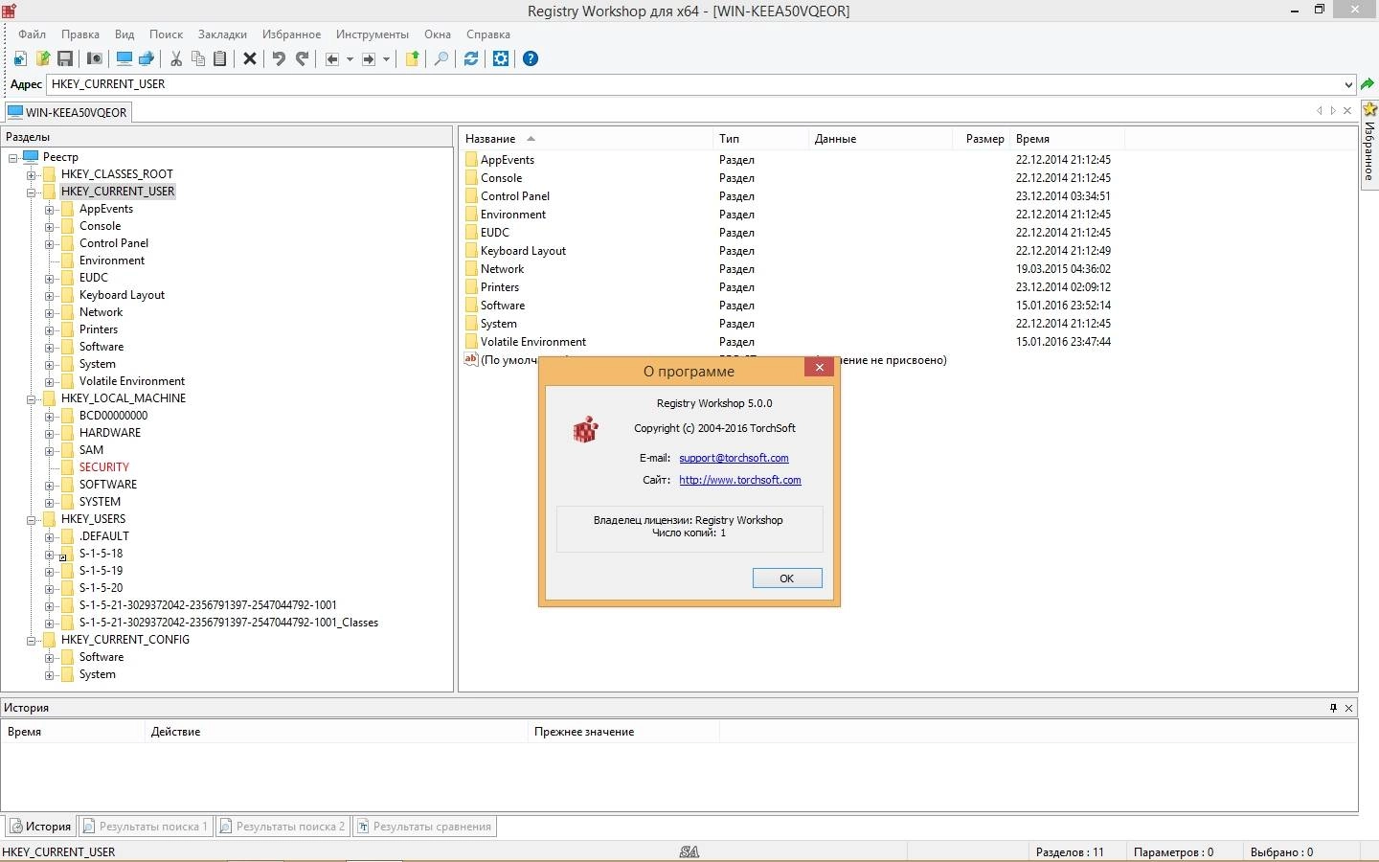1379x862 pixels.
Task: Collapse the HKEY_CURRENT_USER tree node
Action: click(31, 192)
